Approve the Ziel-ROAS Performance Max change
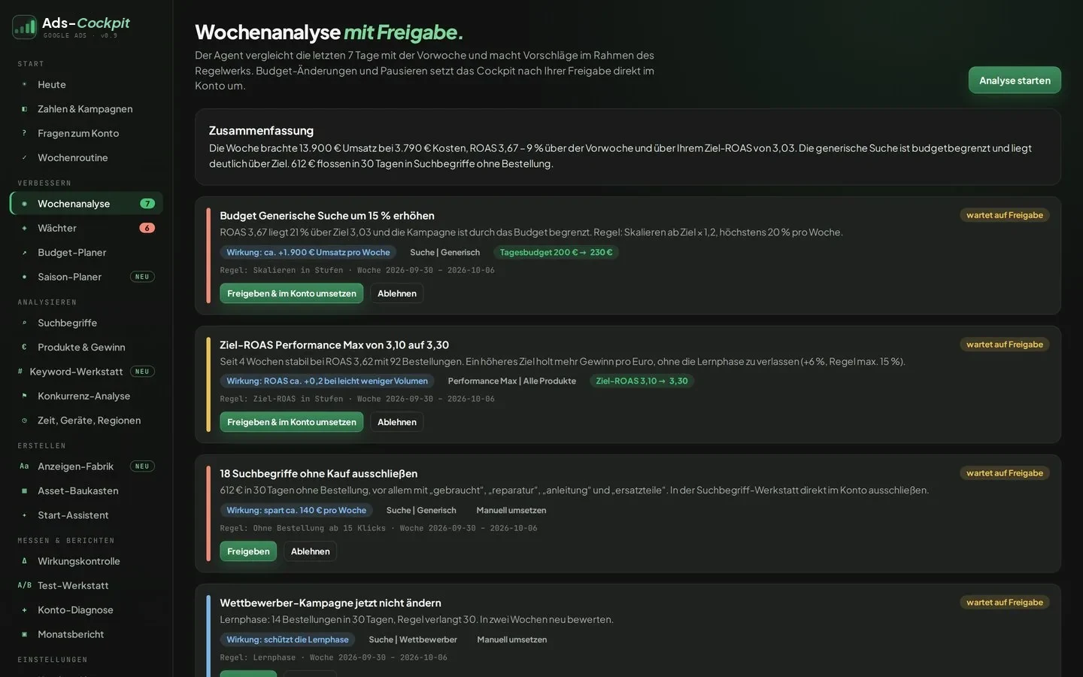 pos(292,422)
